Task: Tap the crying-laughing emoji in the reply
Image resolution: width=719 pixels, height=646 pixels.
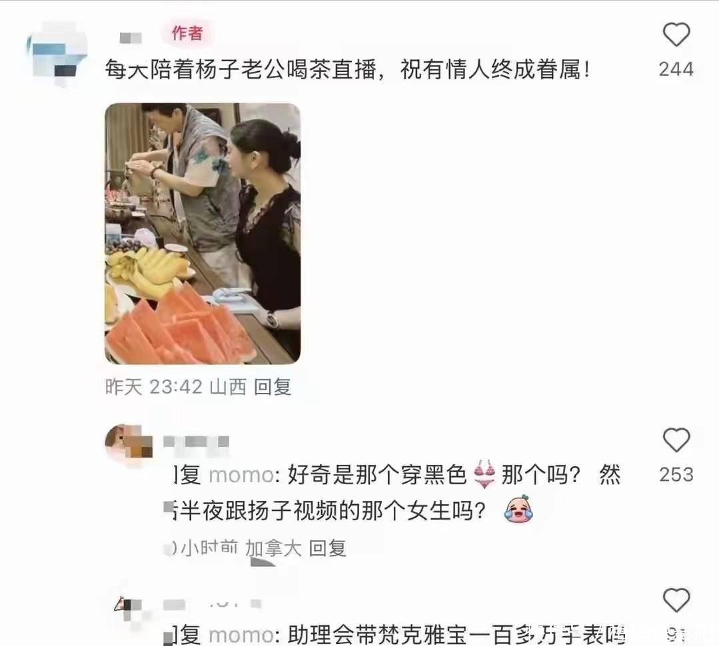Action: click(518, 509)
